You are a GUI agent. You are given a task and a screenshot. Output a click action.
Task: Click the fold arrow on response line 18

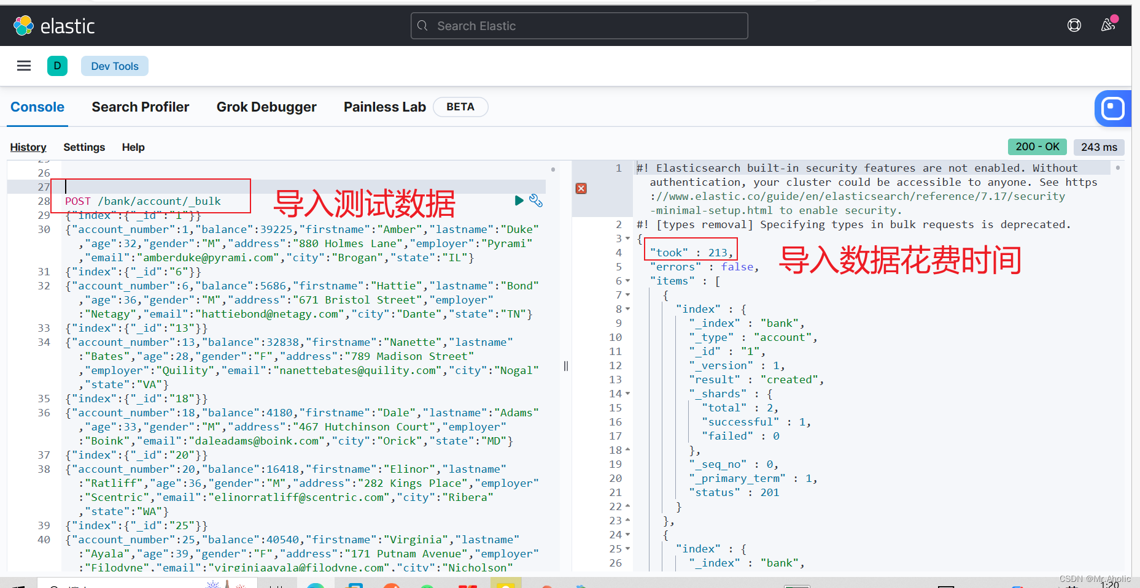tap(627, 450)
